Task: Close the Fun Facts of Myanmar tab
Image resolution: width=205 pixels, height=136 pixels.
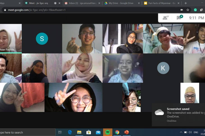Action: click(x=178, y=3)
